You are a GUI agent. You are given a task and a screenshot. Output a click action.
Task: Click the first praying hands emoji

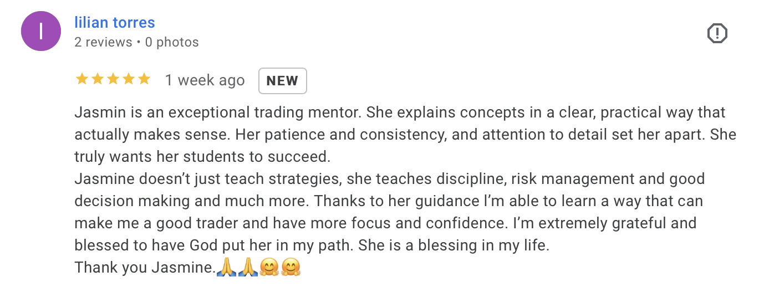(x=226, y=268)
